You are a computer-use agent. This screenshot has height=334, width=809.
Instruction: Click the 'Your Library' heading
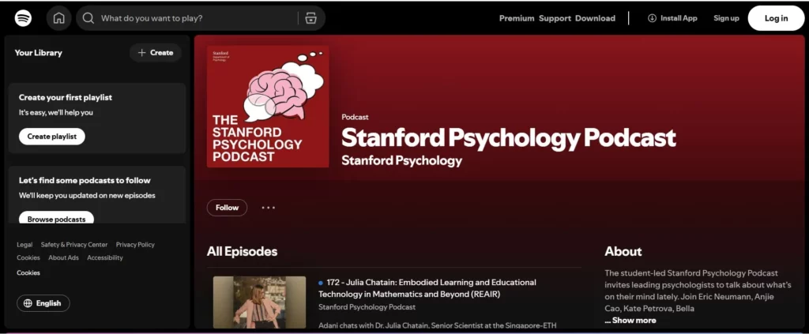click(38, 53)
